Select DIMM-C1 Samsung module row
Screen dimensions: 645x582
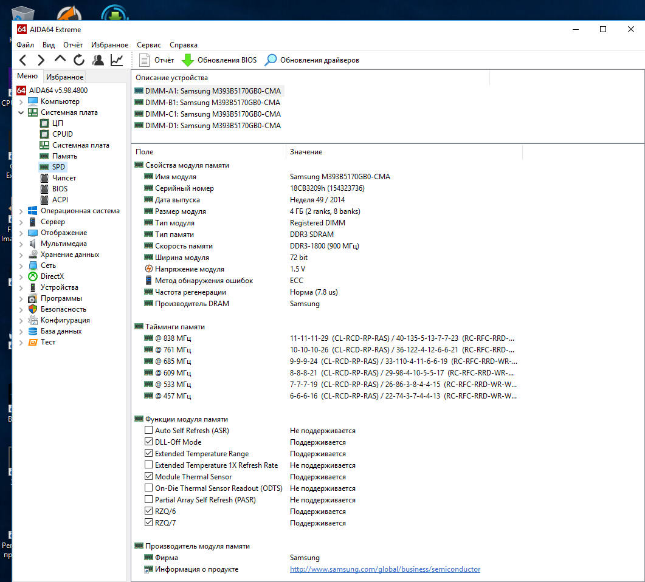click(208, 114)
